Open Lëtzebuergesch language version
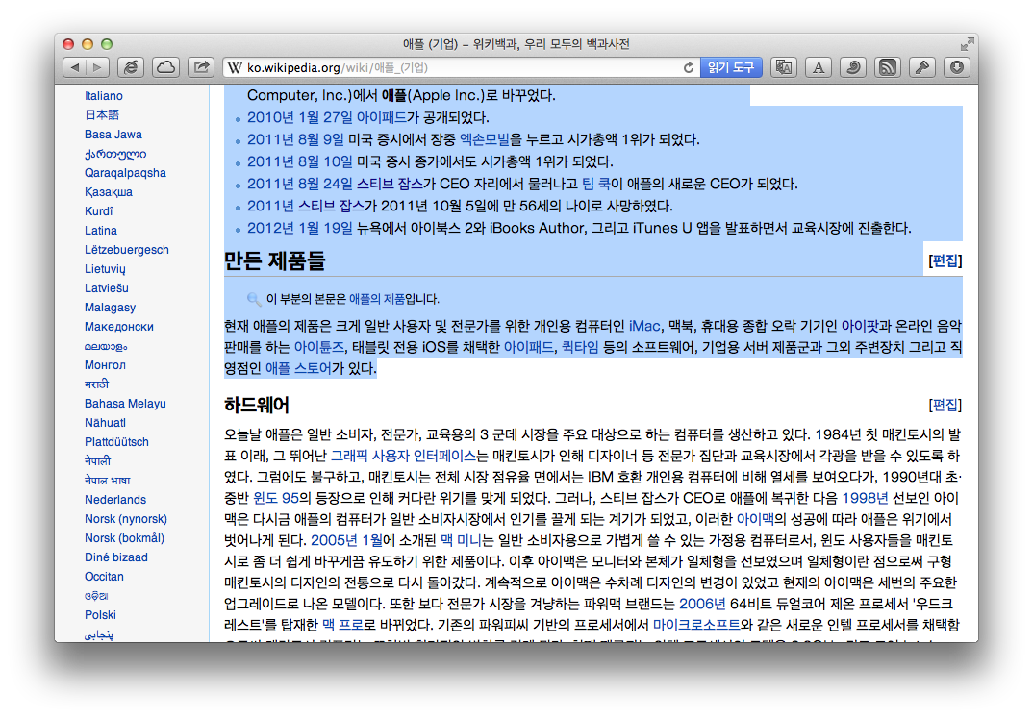The width and height of the screenshot is (1033, 718). point(127,250)
